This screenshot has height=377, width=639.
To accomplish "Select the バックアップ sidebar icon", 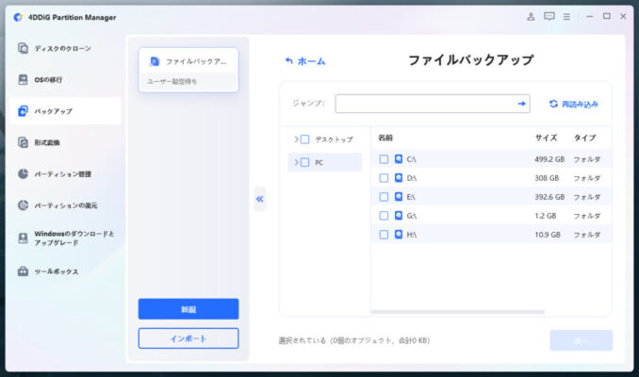I will 23,111.
